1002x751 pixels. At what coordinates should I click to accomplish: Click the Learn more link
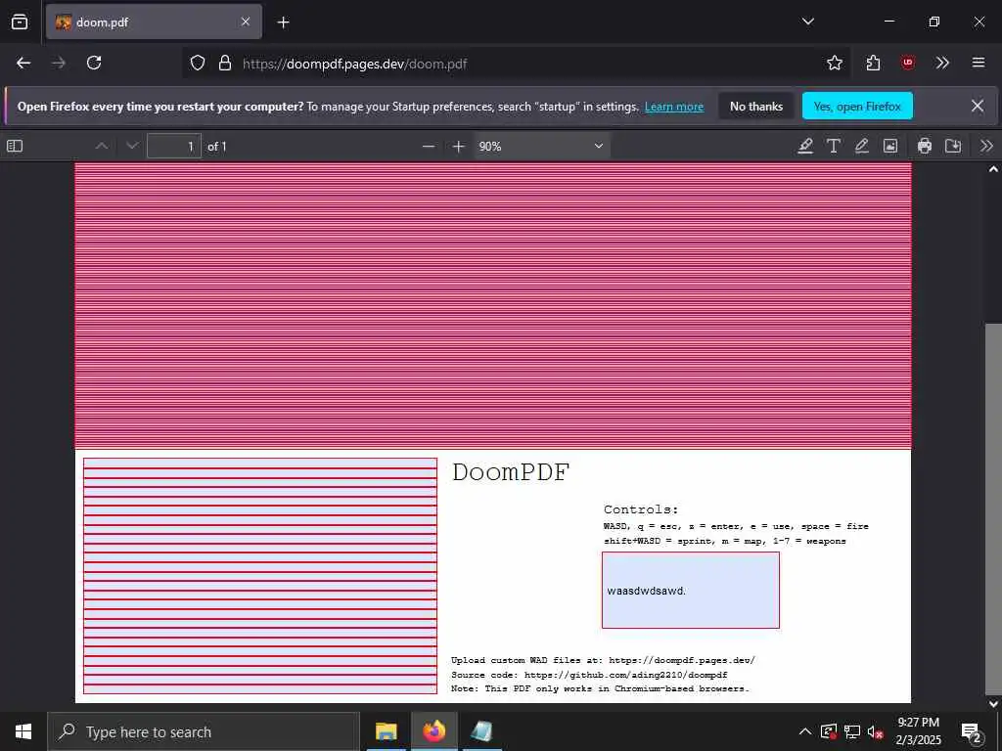point(673,107)
